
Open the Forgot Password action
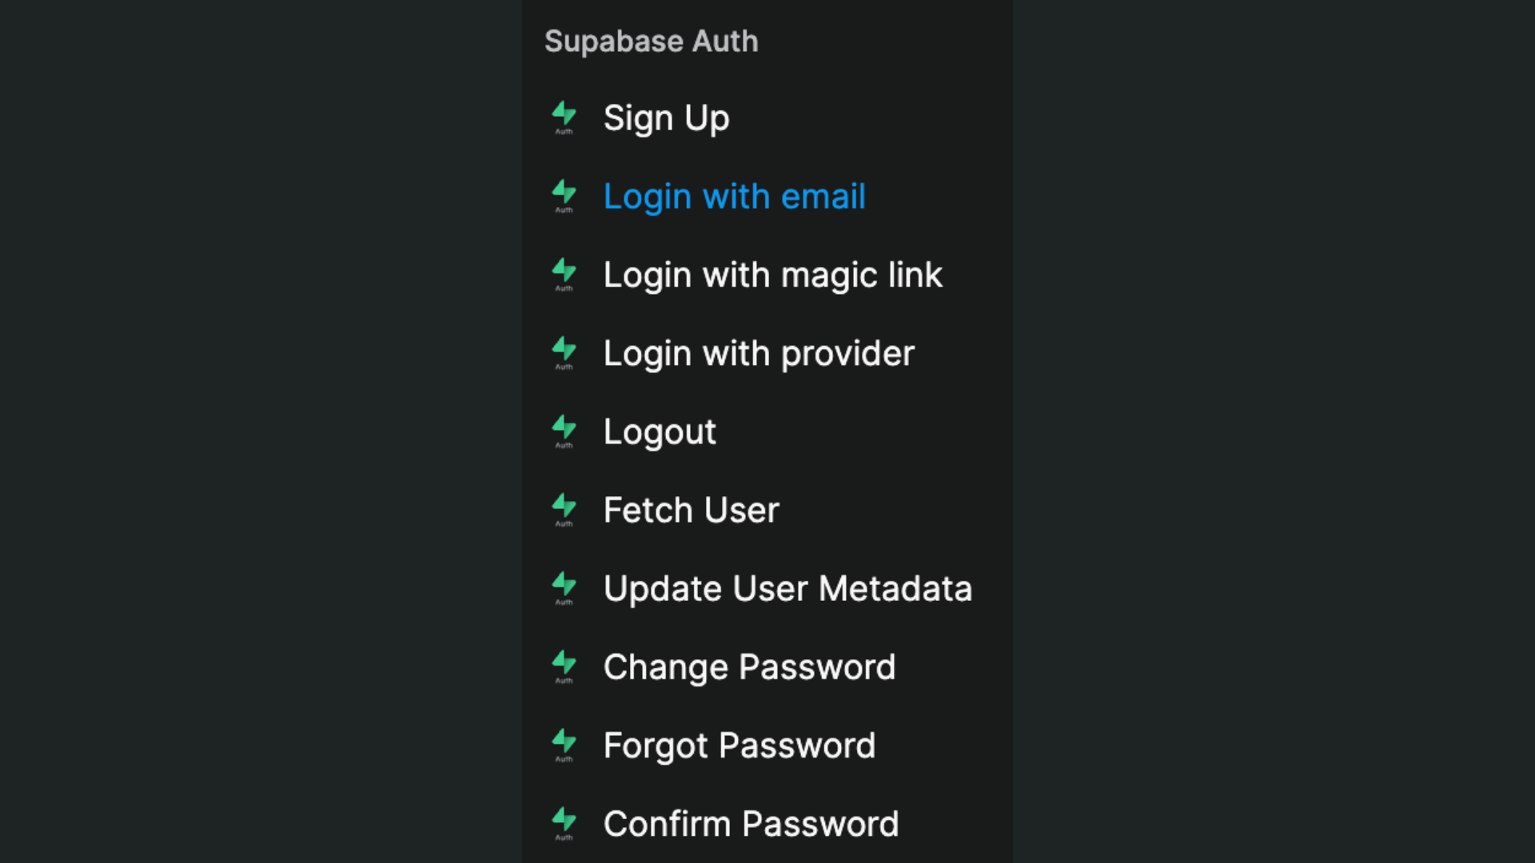pyautogui.click(x=739, y=745)
